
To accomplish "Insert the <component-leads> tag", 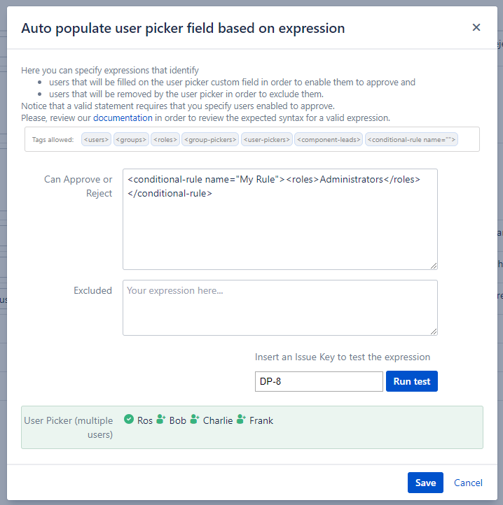I will (329, 140).
